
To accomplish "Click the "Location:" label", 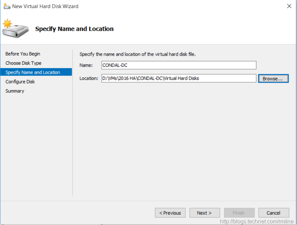I will 89,78.
